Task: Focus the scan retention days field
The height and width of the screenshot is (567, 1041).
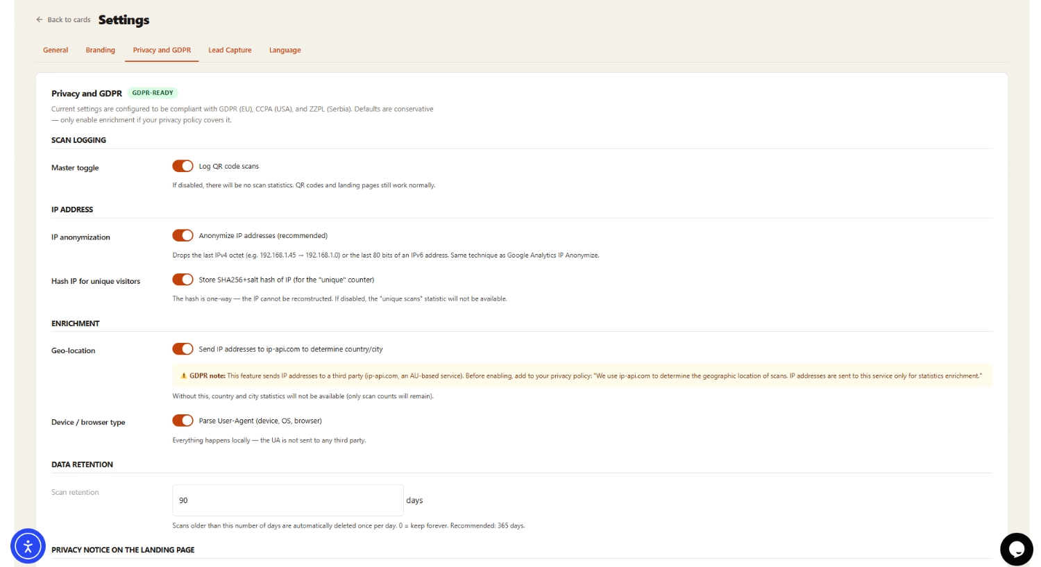Action: [288, 500]
